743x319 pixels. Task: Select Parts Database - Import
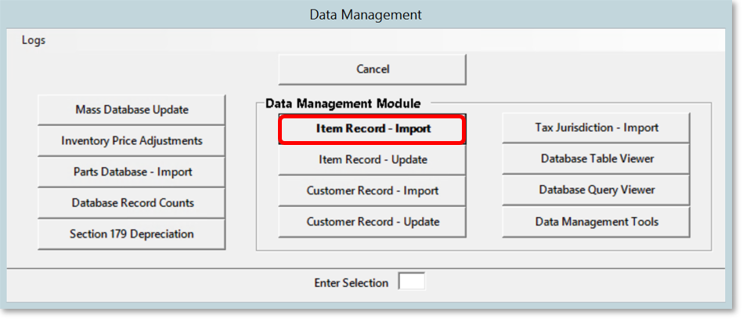tap(132, 172)
